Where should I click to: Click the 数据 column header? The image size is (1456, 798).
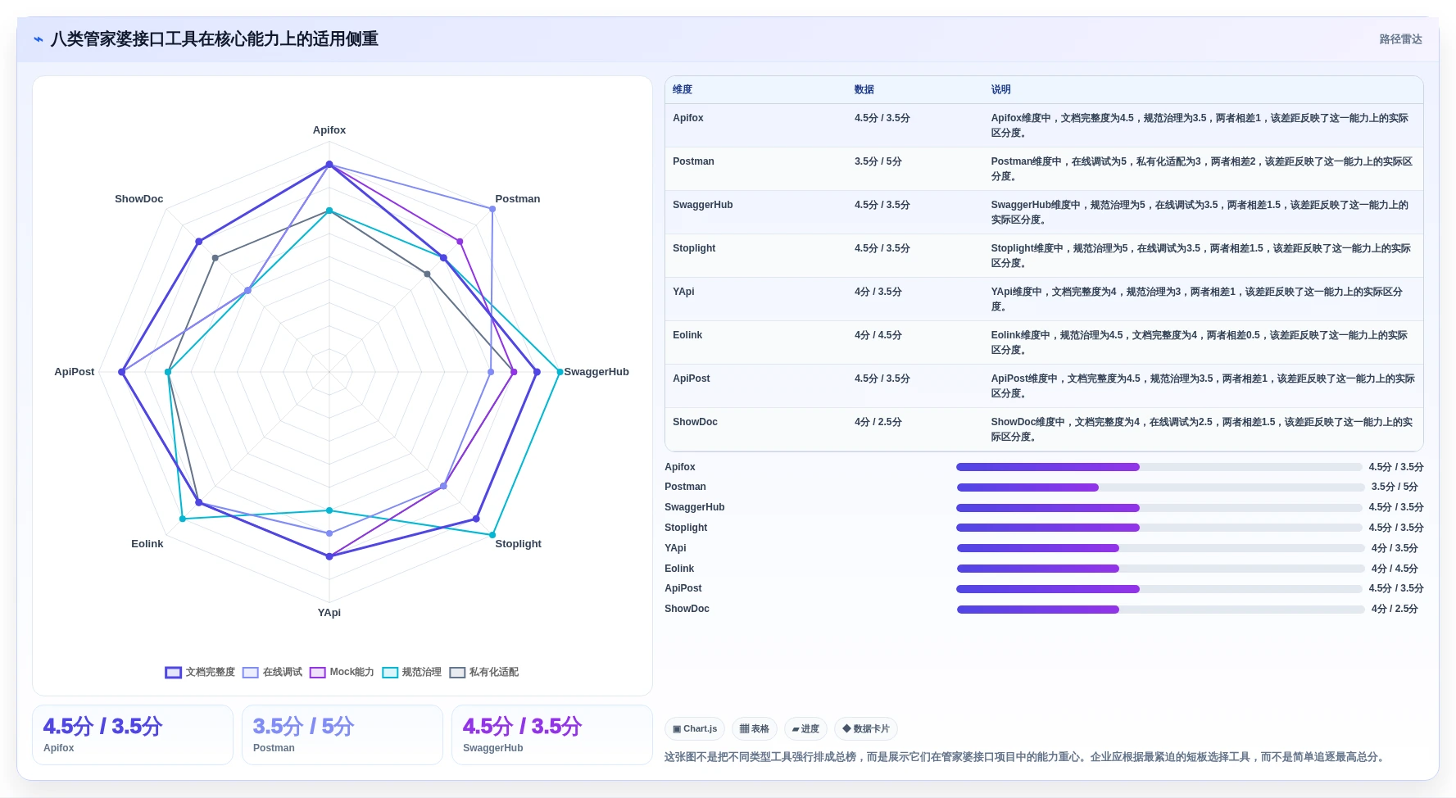coord(864,89)
